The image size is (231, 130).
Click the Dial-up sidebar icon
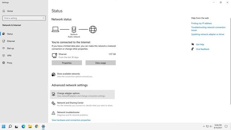(x=4, y=48)
